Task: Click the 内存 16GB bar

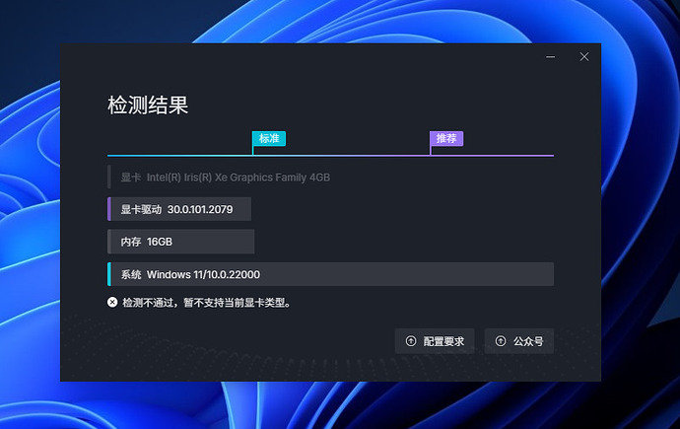Action: pyautogui.click(x=180, y=242)
